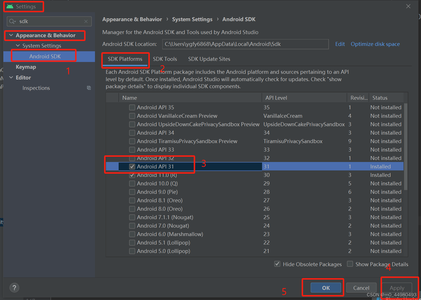Collapse the Editor section arrow

tap(11, 77)
